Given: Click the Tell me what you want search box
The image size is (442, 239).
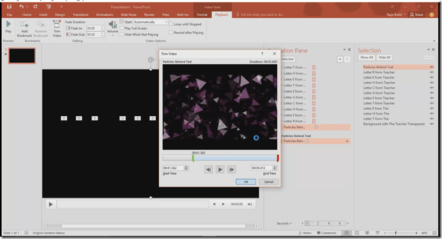Looking at the screenshot, I should tap(260, 15).
